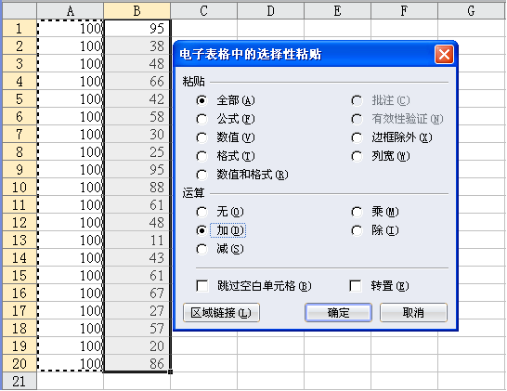Viewport: 507px width, 391px height.
Task: Select column C header
Action: 203,11
